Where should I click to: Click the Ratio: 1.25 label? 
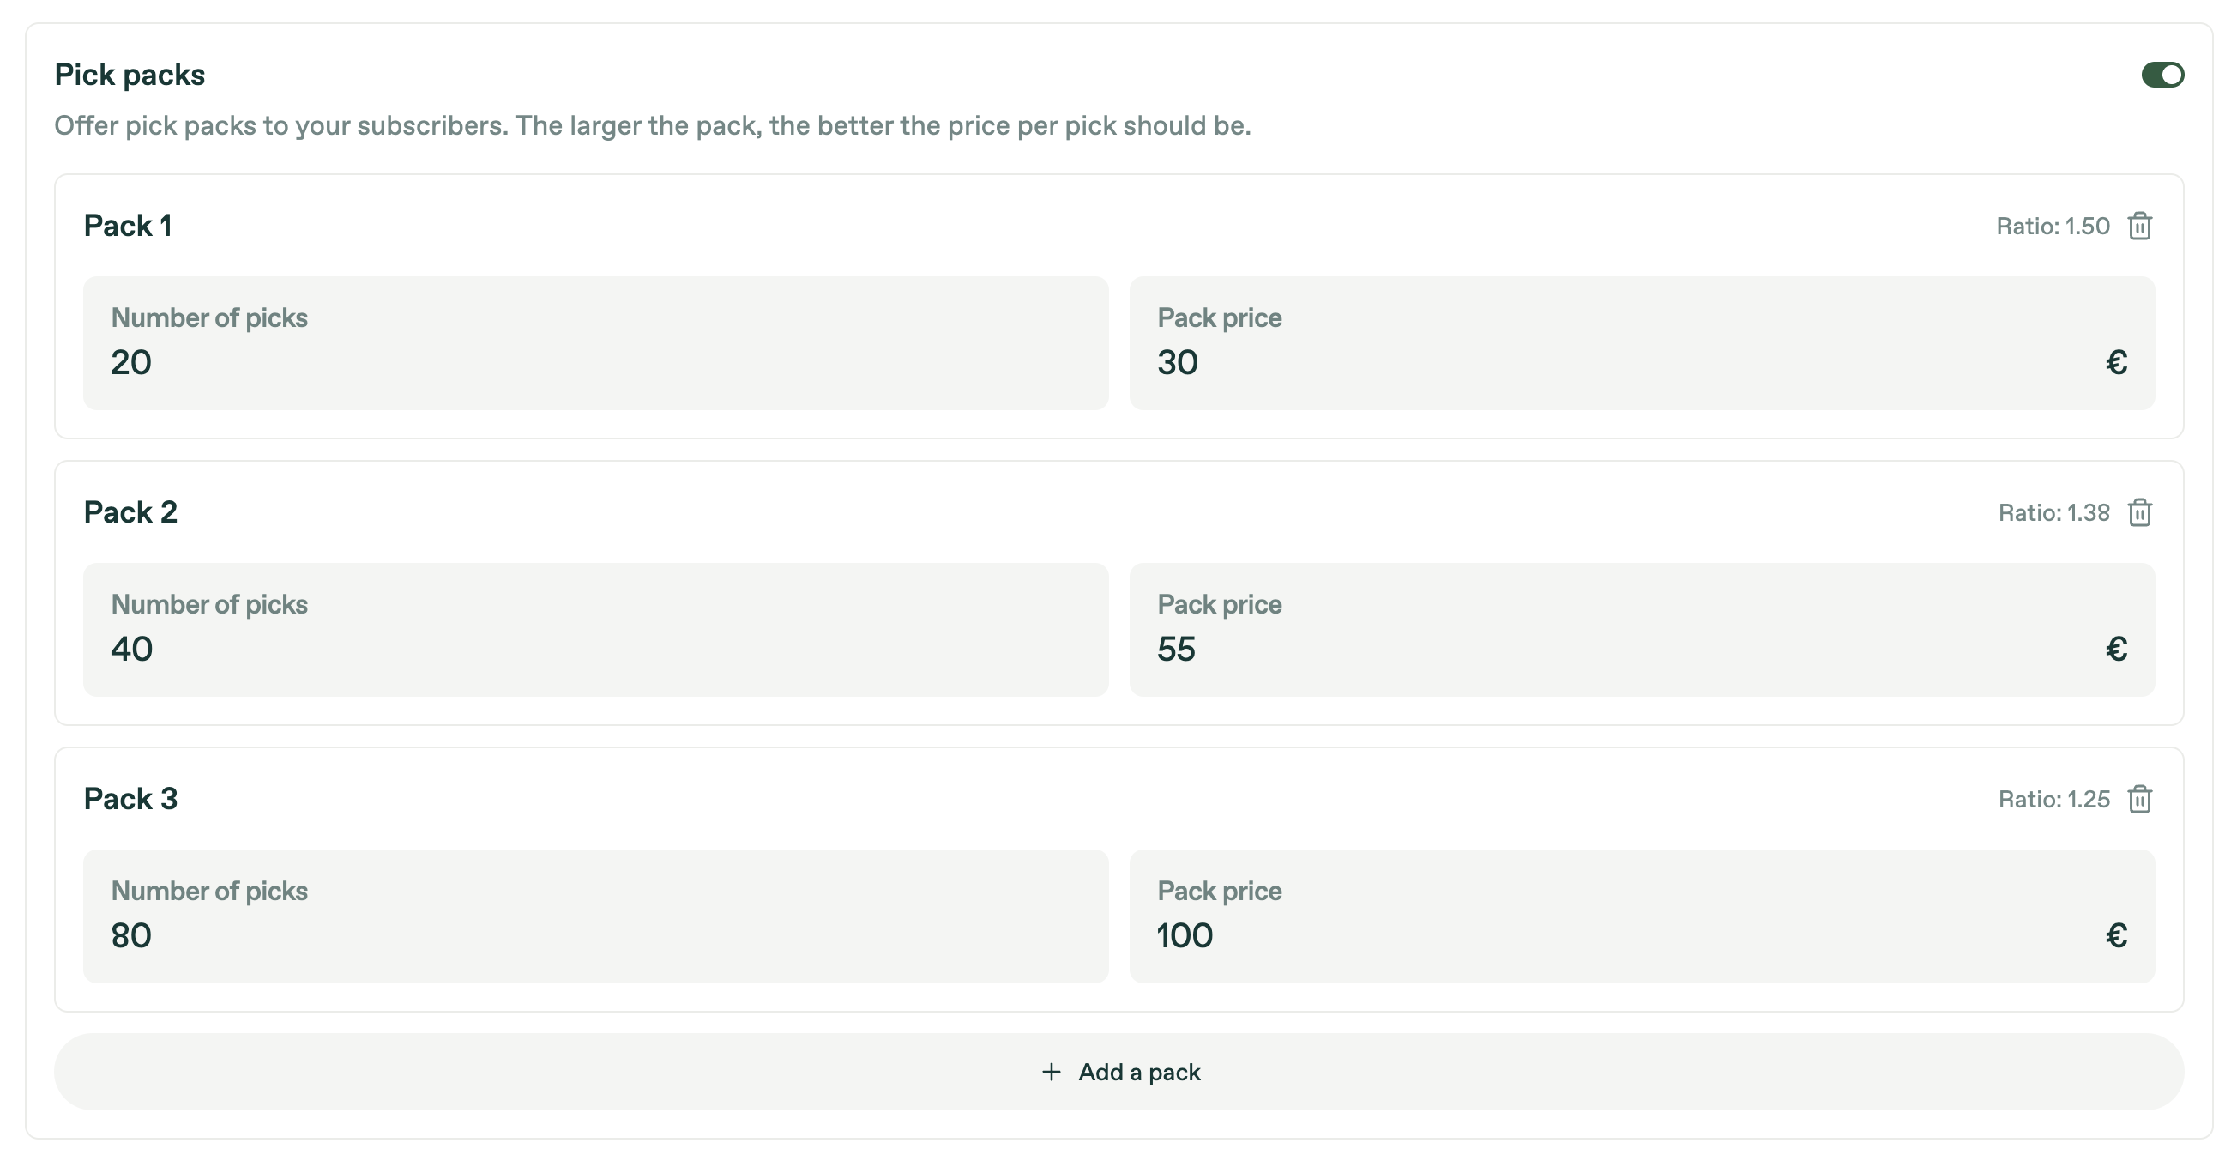[2053, 800]
